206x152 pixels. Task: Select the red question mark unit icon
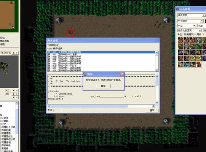[x=199, y=65]
